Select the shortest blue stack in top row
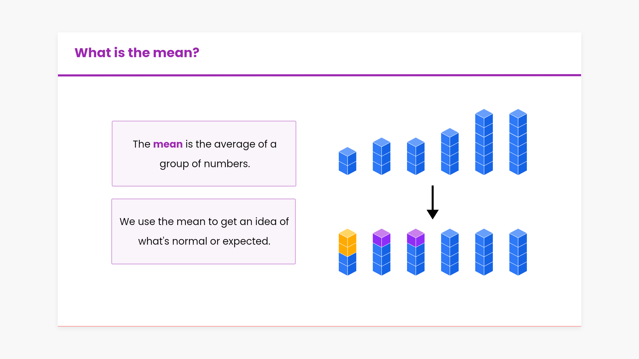The height and width of the screenshot is (359, 639). (x=347, y=161)
